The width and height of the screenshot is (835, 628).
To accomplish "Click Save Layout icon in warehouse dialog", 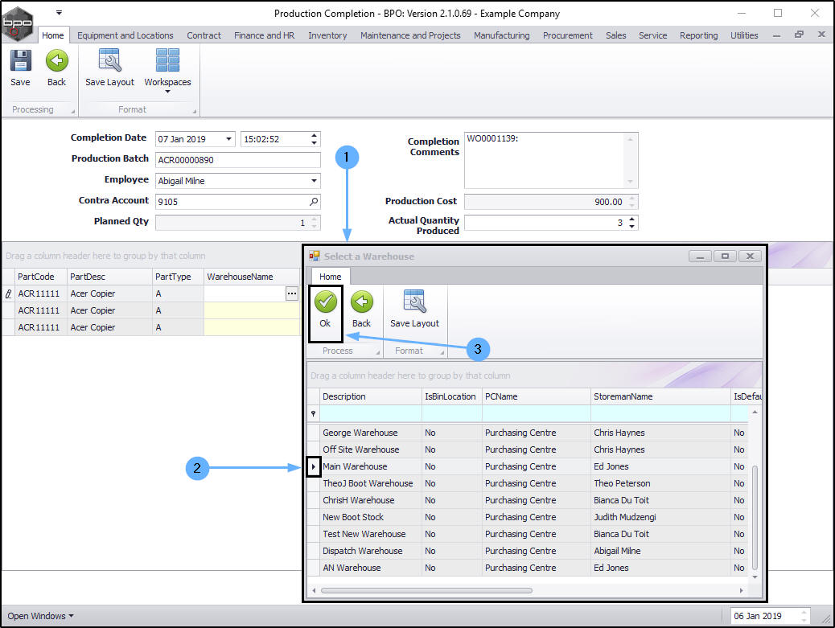I will pyautogui.click(x=414, y=302).
